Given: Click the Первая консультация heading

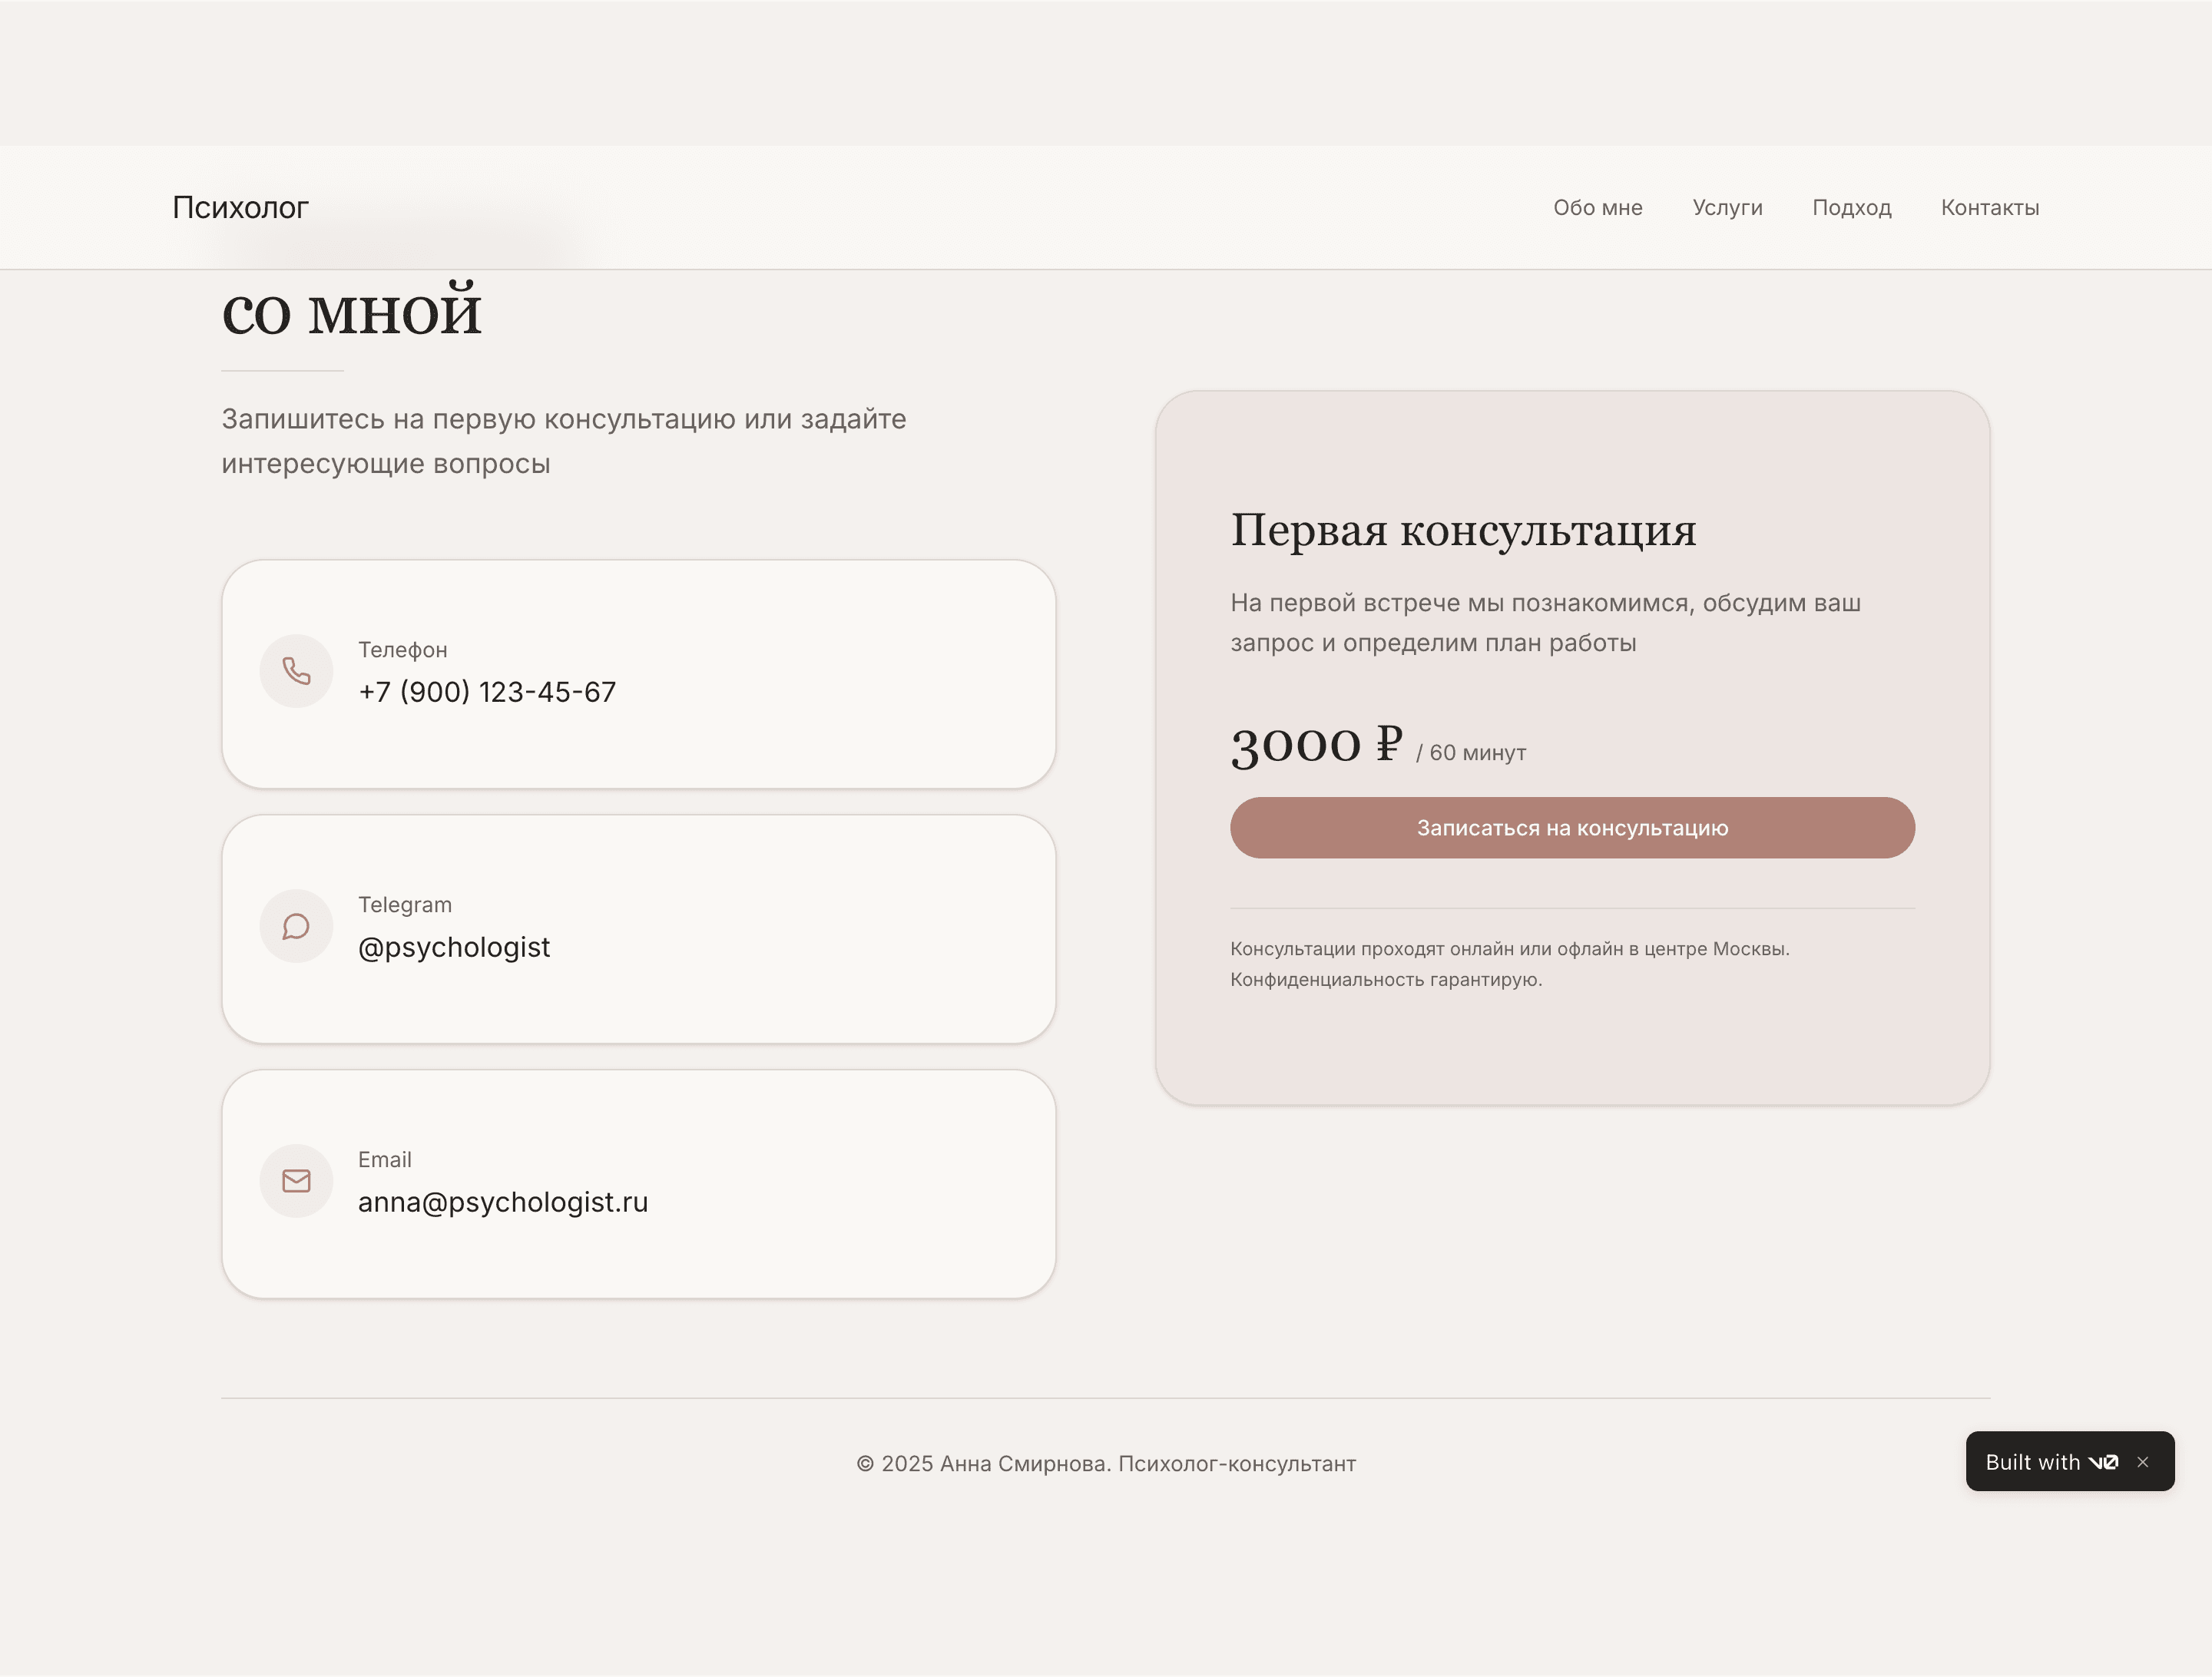Looking at the screenshot, I should 1463,530.
